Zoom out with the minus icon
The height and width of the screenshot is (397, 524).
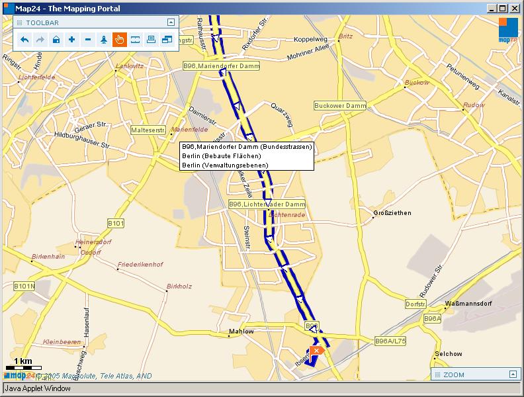88,40
